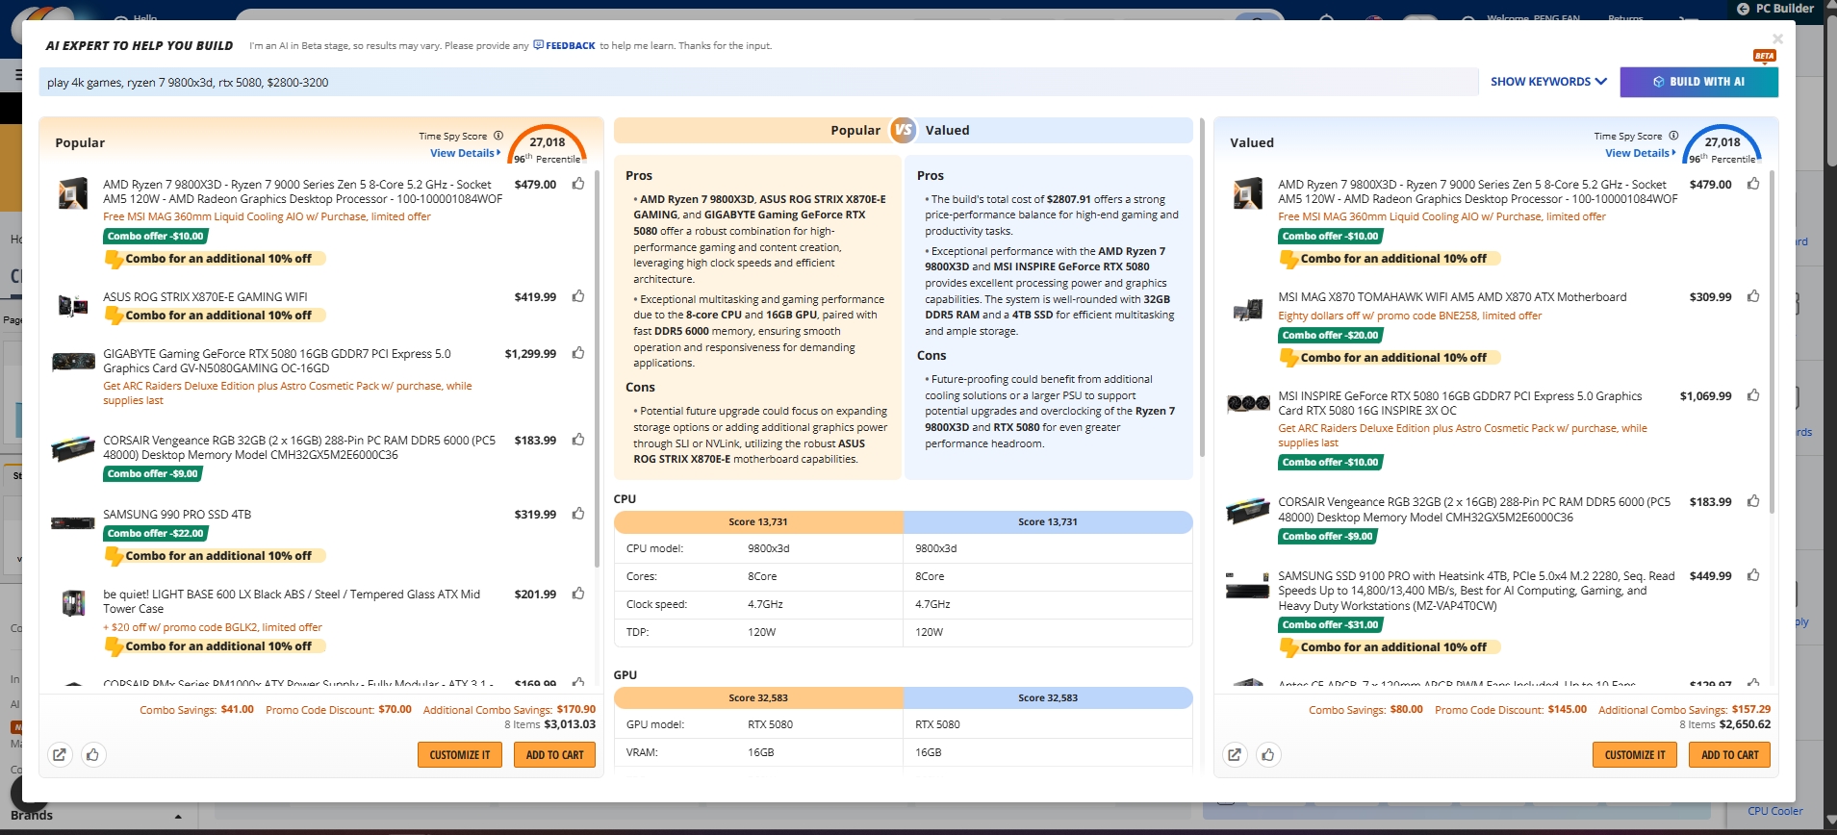Expand the Show Keywords dropdown
Screen dimensions: 1837x835
click(1548, 82)
